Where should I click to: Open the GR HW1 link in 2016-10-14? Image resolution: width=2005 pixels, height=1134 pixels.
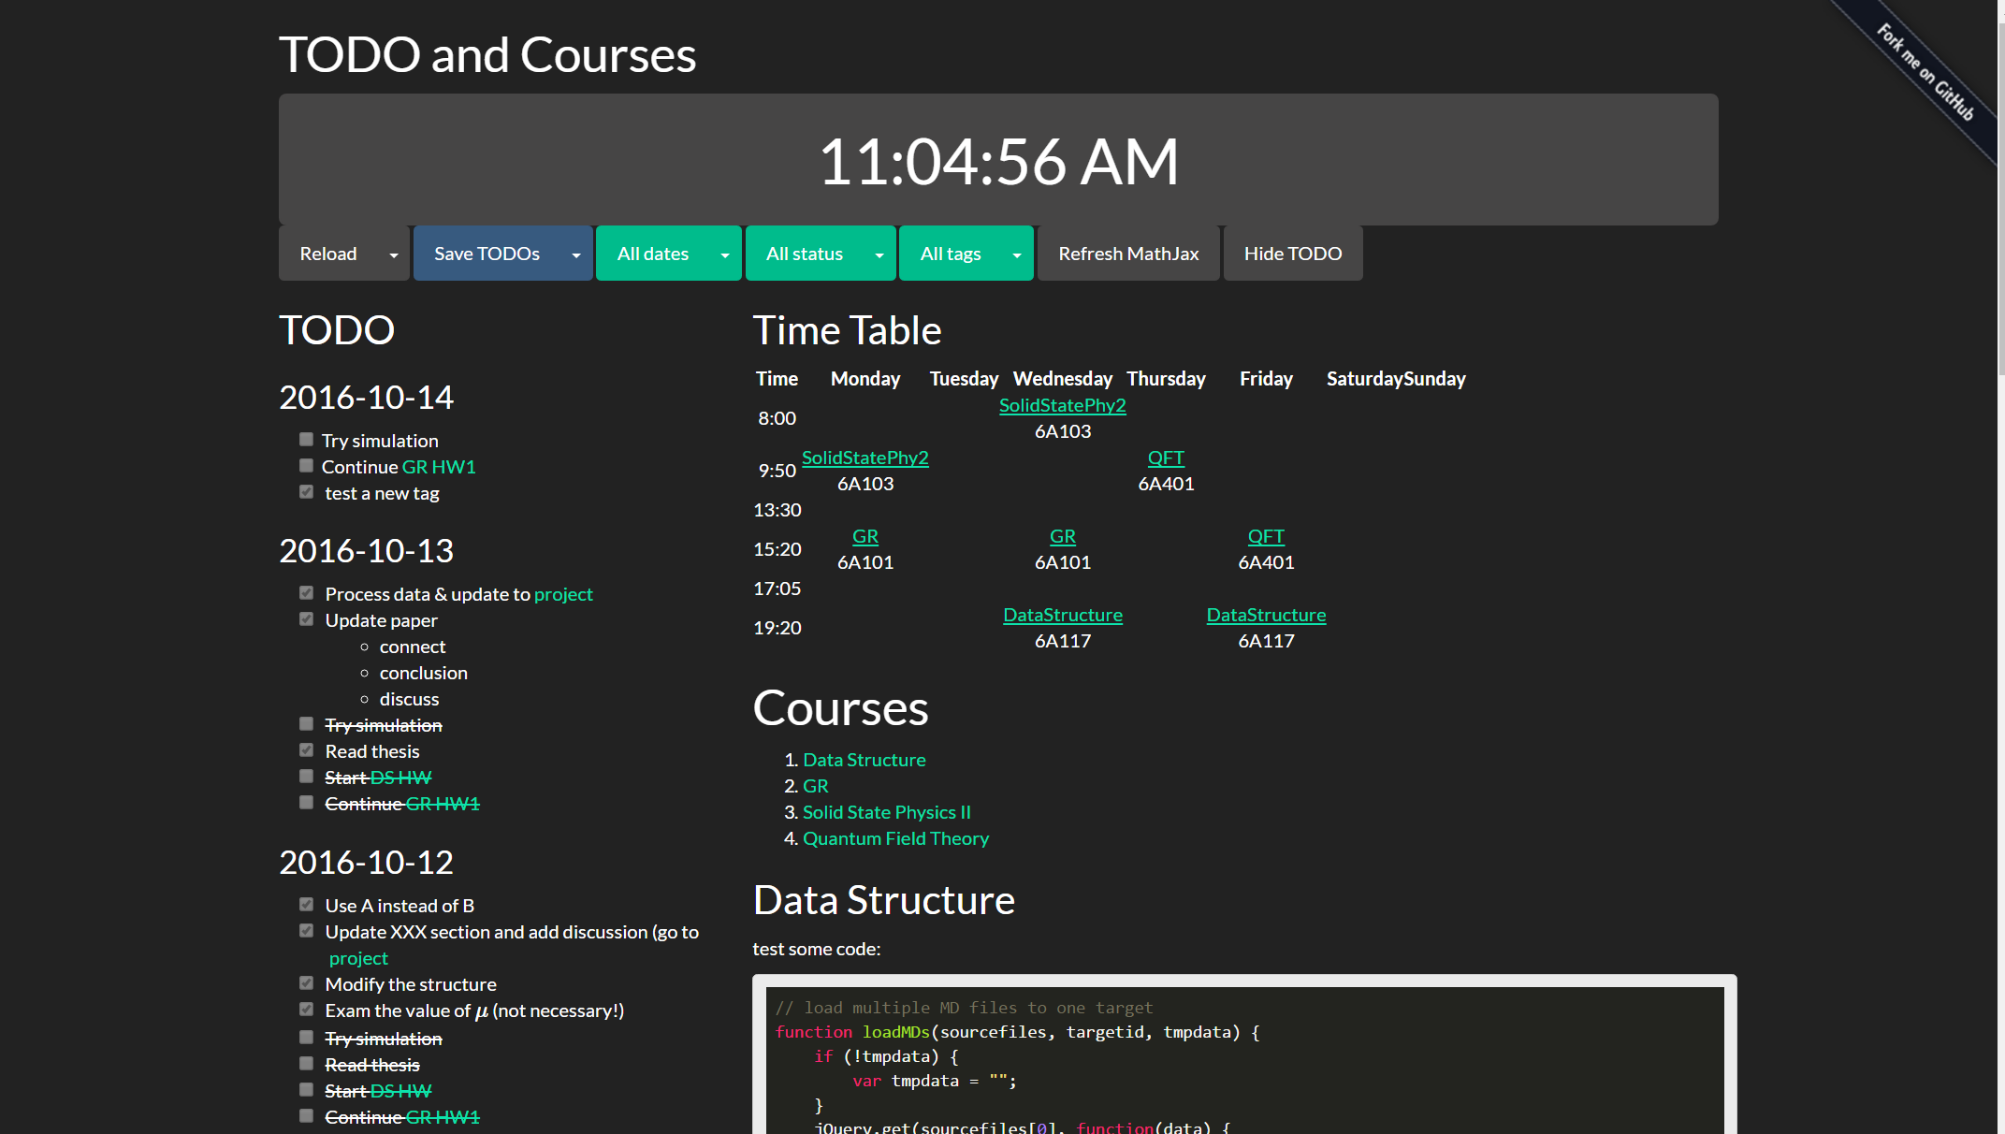coord(439,467)
